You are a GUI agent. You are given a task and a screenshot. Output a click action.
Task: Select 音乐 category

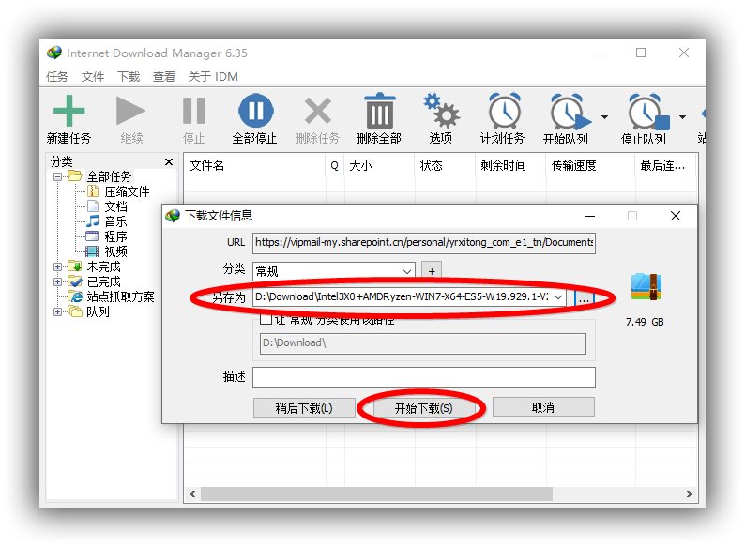click(x=115, y=221)
